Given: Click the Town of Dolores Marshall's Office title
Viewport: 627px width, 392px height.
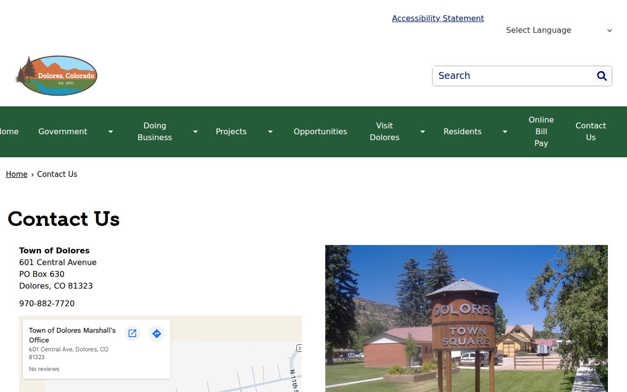Looking at the screenshot, I should pos(72,335).
